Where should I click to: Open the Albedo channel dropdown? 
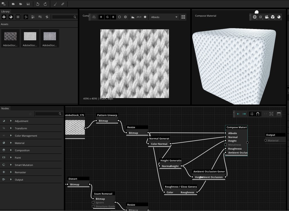pyautogui.click(x=164, y=17)
